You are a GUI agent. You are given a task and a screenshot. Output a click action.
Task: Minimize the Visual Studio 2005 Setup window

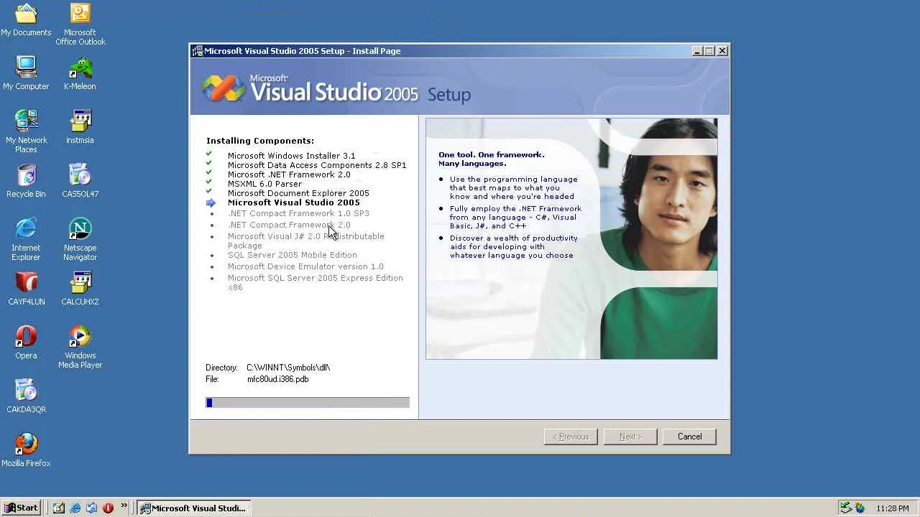697,51
